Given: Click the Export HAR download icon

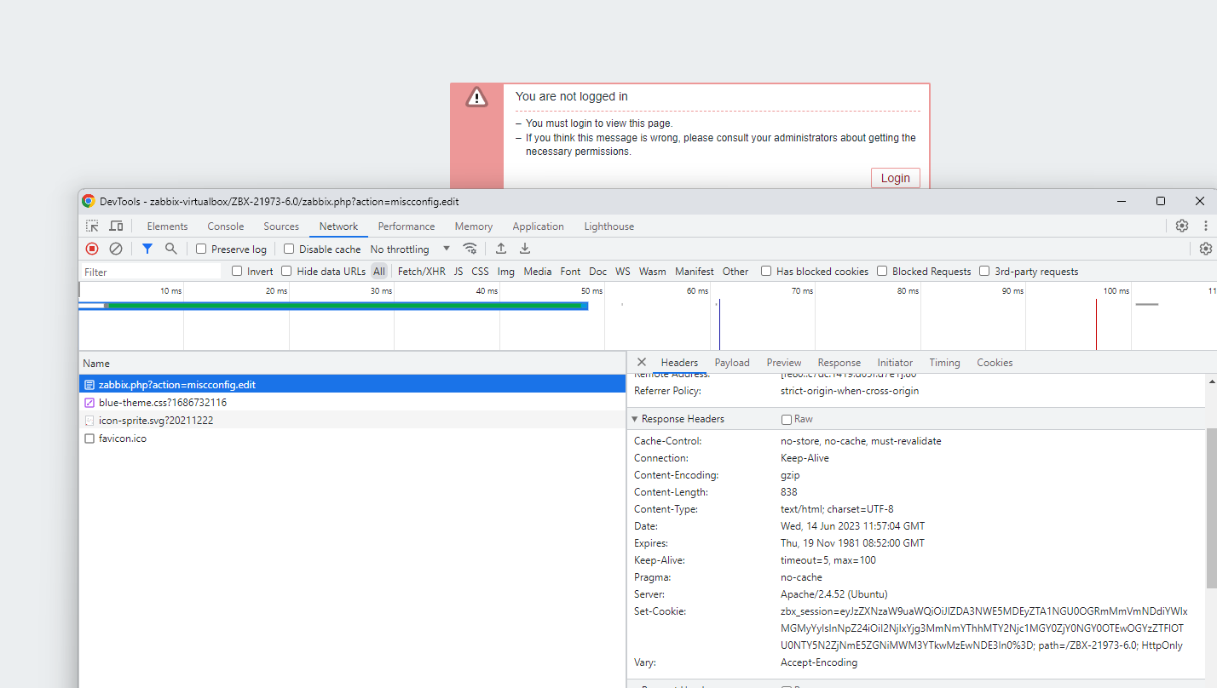Looking at the screenshot, I should [525, 249].
